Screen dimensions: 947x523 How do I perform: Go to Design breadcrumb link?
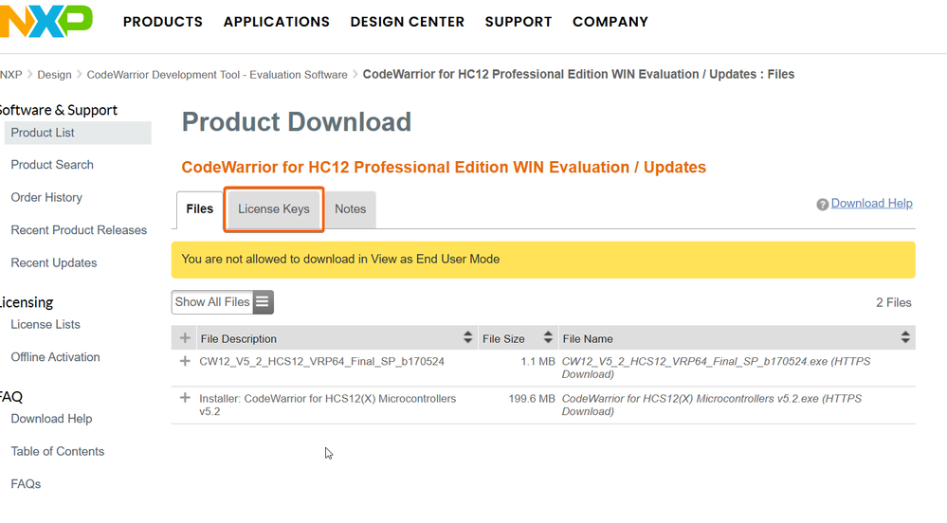(x=54, y=75)
